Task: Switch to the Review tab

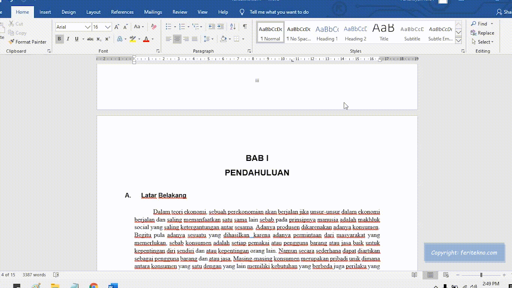Action: click(180, 12)
